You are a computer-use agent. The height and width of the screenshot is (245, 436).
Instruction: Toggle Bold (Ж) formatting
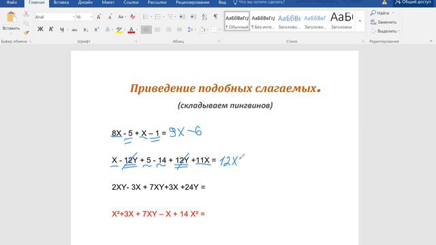pos(40,29)
